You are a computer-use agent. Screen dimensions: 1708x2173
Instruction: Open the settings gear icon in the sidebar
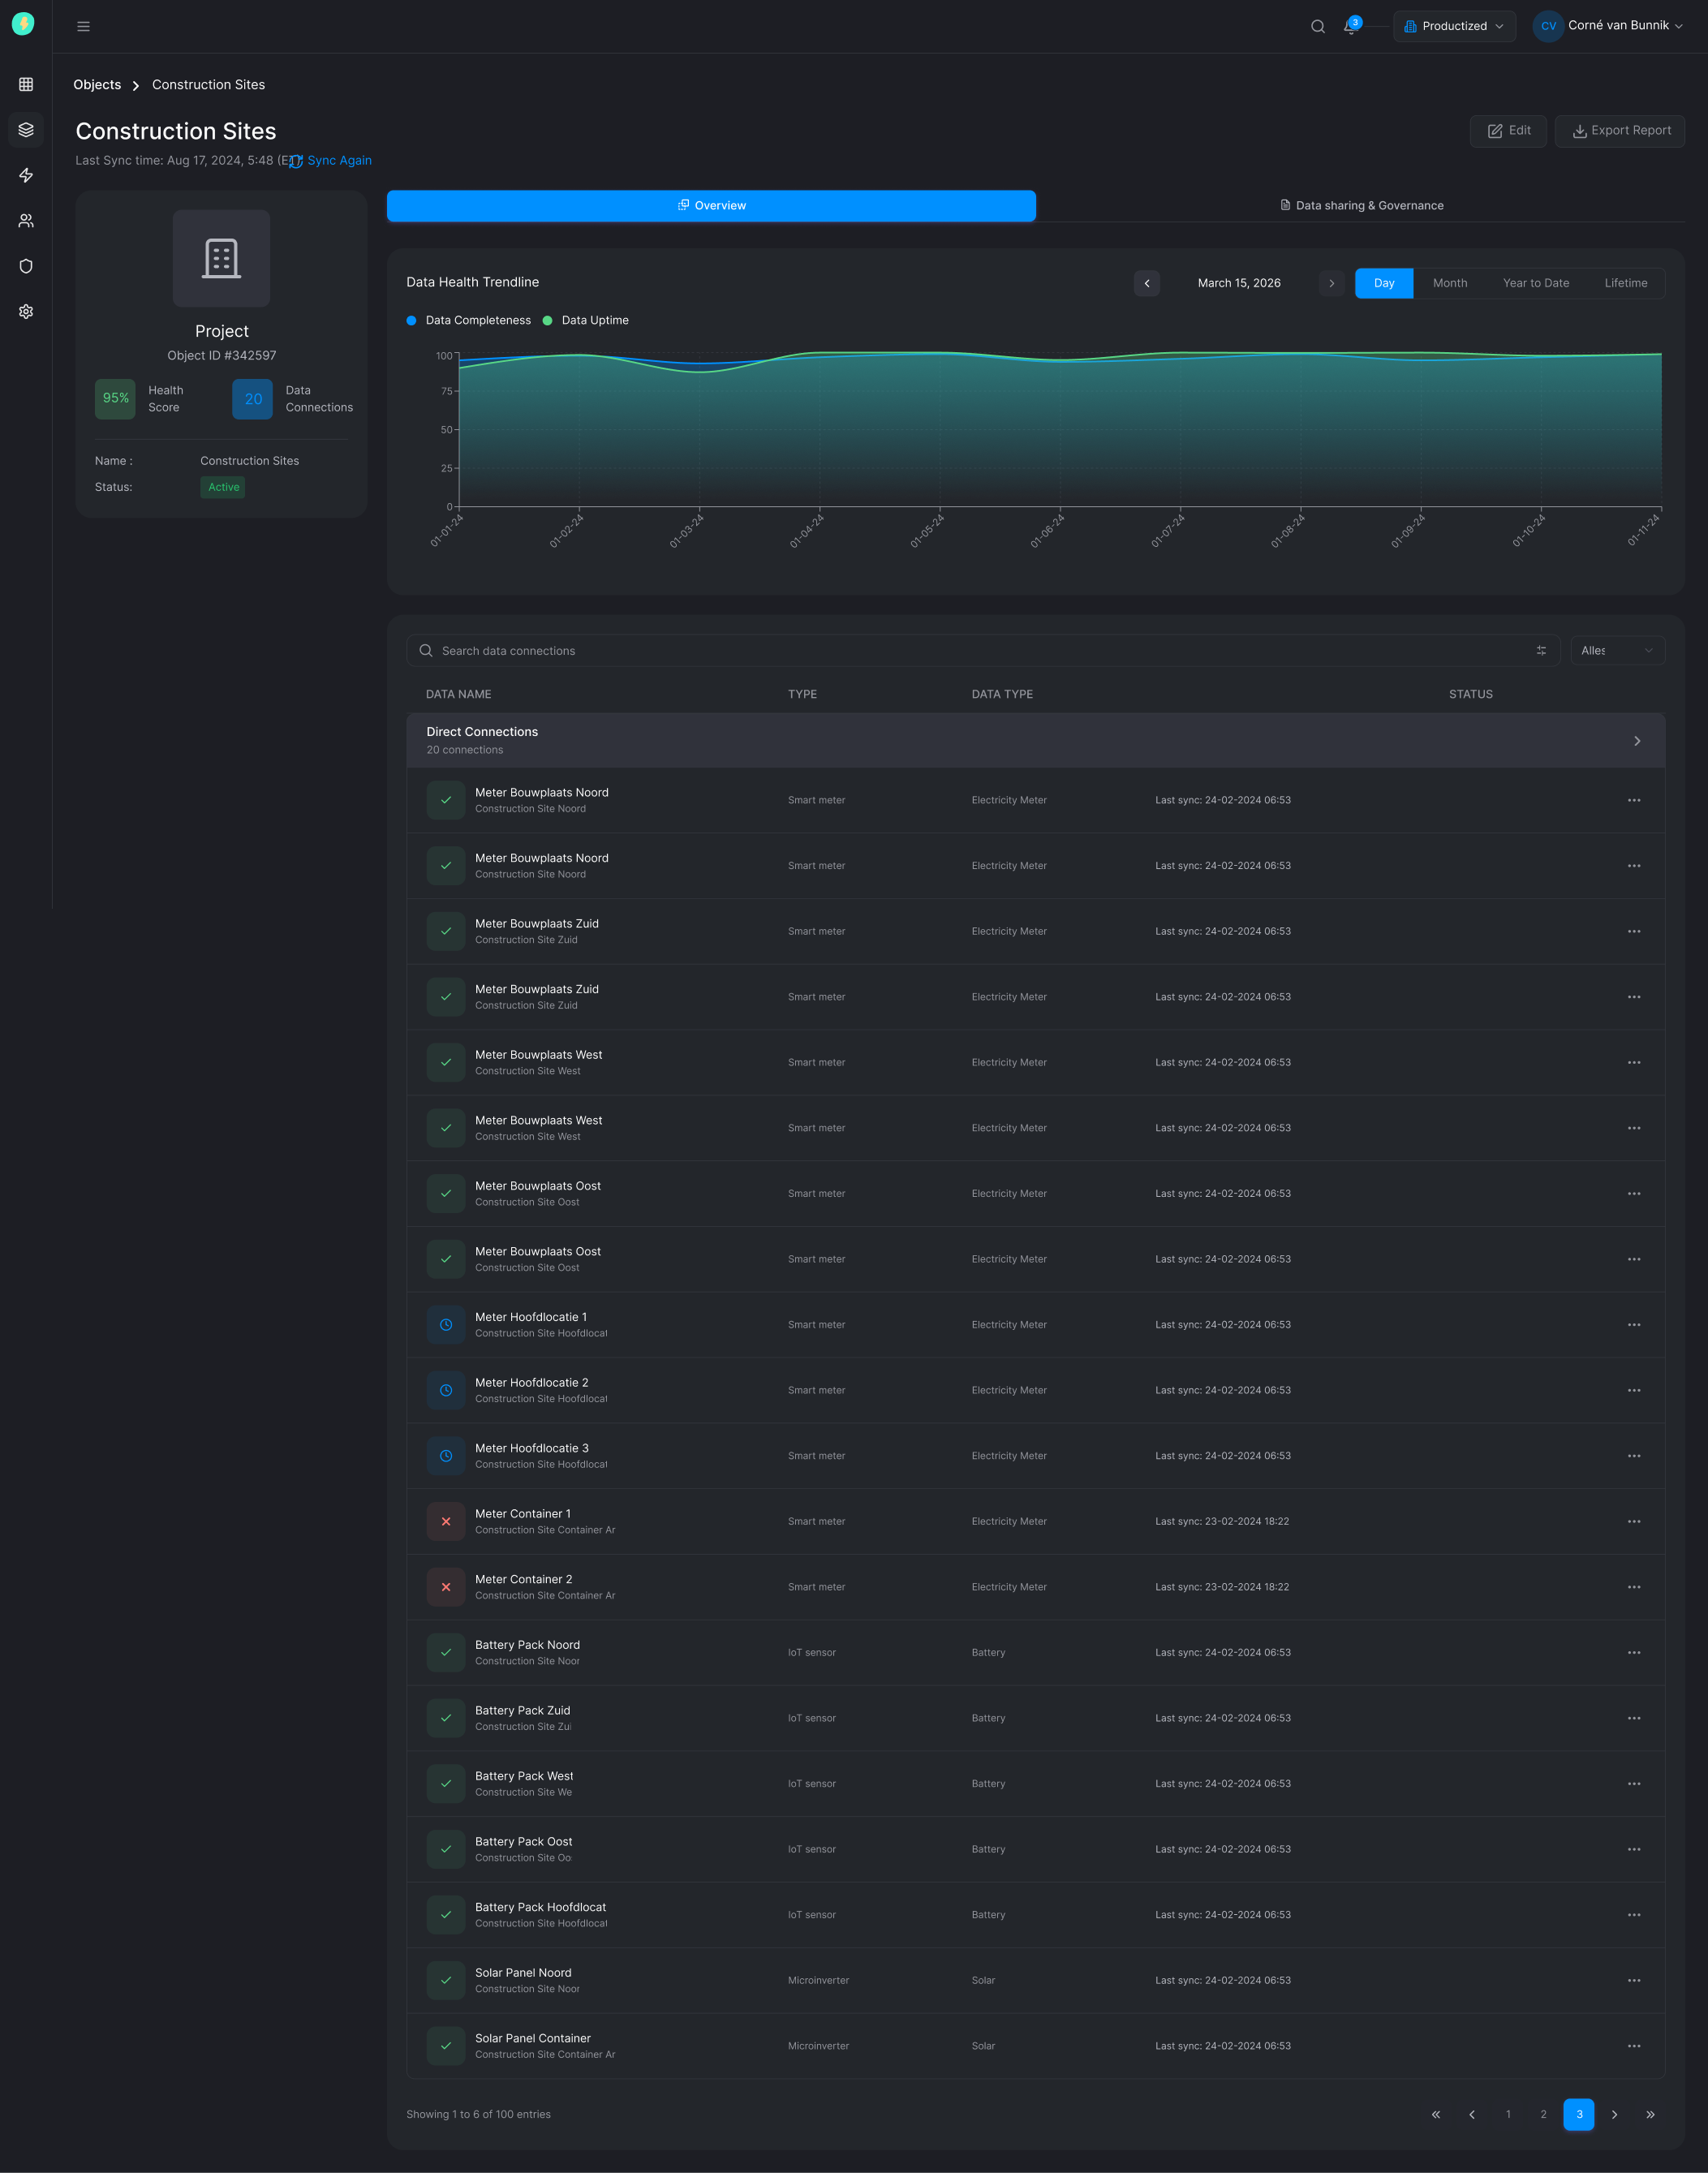[x=25, y=311]
